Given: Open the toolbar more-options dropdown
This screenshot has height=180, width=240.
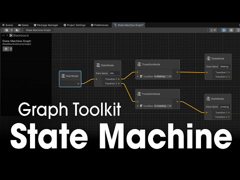Looking at the screenshot, I should pos(213,30).
